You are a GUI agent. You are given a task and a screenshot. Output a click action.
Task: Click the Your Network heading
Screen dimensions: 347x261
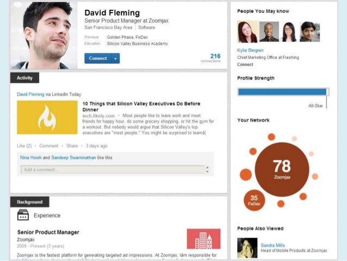click(253, 120)
